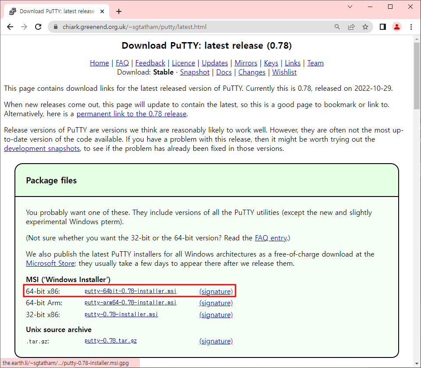Go to the Feedback page
The height and width of the screenshot is (368, 421).
tap(150, 63)
